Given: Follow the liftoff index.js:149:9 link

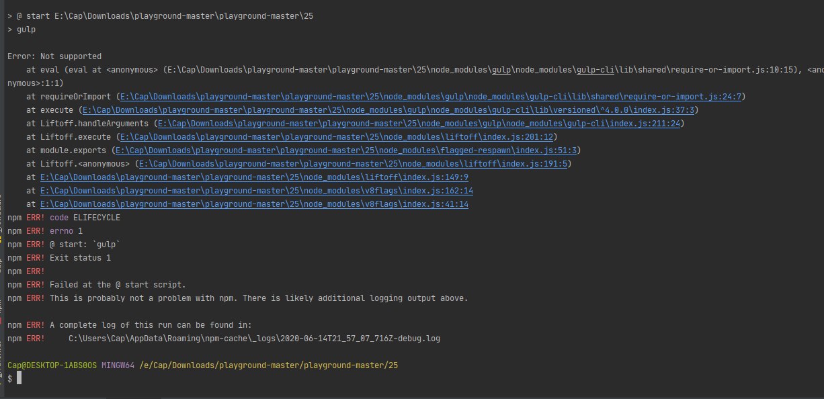Looking at the screenshot, I should point(254,177).
